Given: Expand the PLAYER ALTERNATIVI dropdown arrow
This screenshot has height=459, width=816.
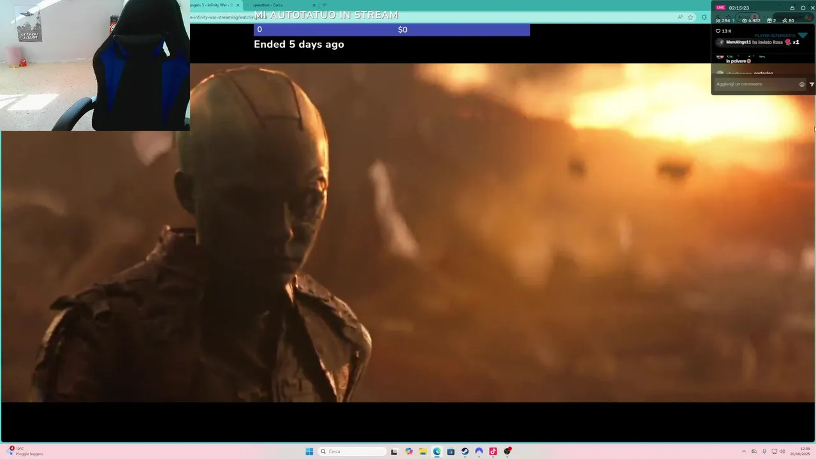Looking at the screenshot, I should click(x=802, y=36).
